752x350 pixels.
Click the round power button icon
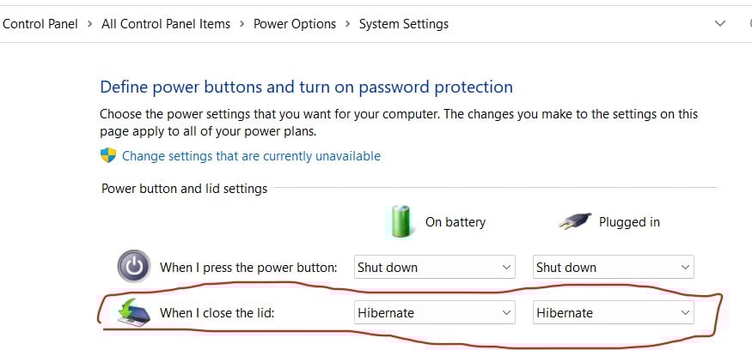pos(133,267)
